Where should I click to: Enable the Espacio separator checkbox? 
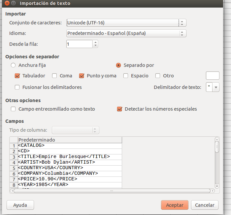(x=126, y=76)
